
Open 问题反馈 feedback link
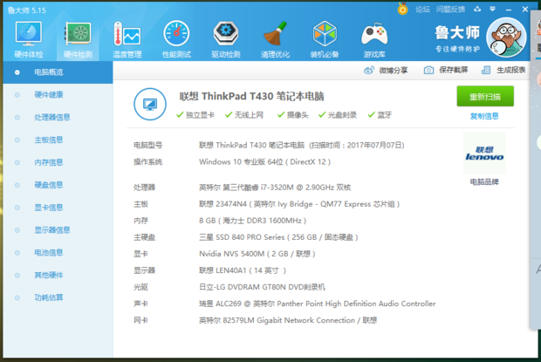[450, 10]
